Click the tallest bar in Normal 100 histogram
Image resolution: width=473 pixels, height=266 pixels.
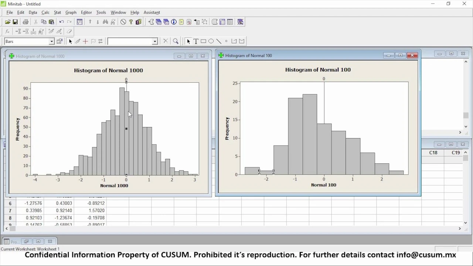[310, 134]
